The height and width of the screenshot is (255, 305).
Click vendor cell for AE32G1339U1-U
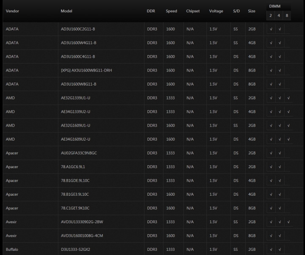pos(10,98)
